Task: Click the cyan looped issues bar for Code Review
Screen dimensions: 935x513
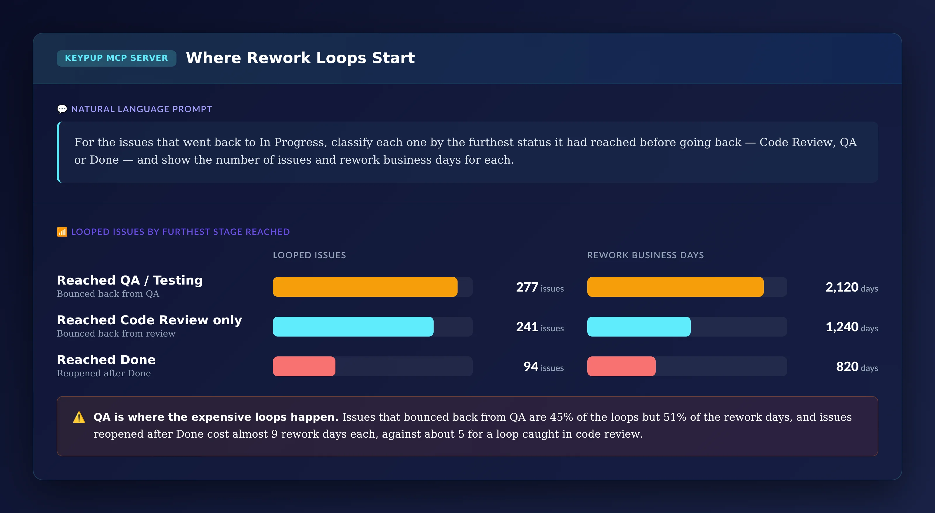Action: click(x=353, y=327)
